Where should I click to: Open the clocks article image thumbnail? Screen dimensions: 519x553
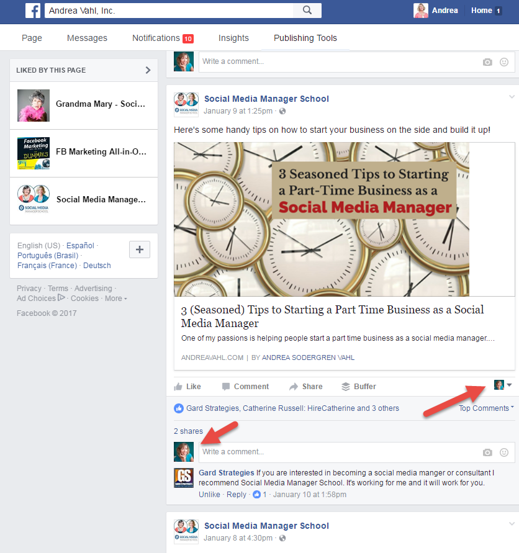[x=322, y=219]
